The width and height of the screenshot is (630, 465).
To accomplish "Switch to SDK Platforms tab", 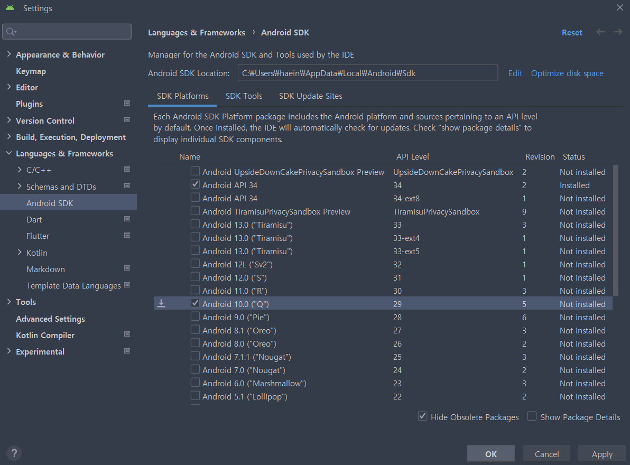I will (182, 96).
